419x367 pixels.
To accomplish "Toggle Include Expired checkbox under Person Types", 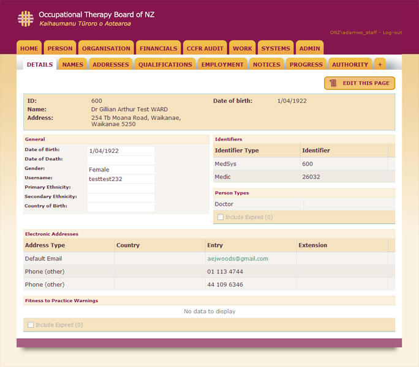I will click(221, 217).
